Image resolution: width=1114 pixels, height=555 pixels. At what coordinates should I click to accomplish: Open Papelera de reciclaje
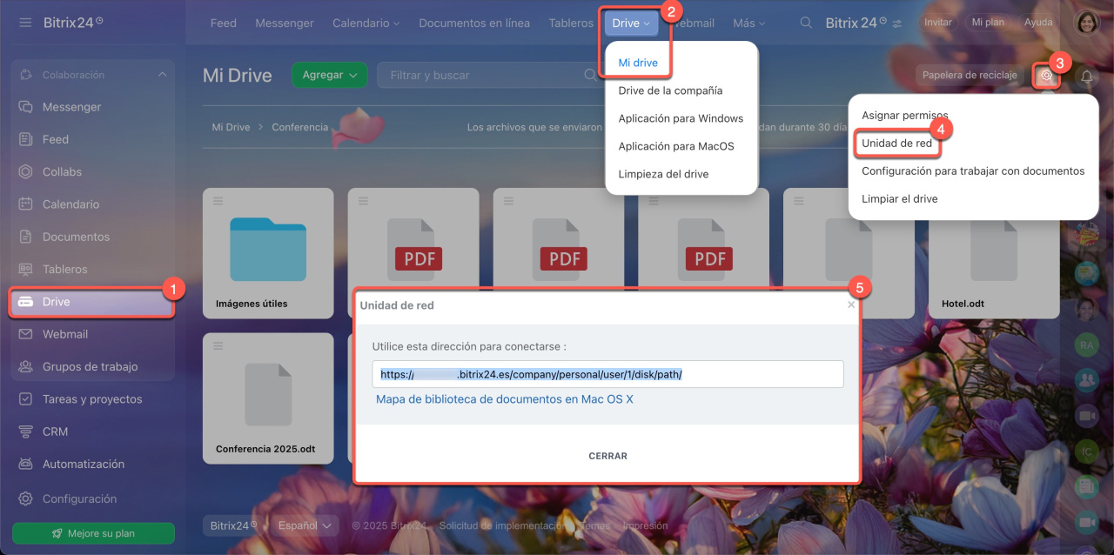(970, 76)
